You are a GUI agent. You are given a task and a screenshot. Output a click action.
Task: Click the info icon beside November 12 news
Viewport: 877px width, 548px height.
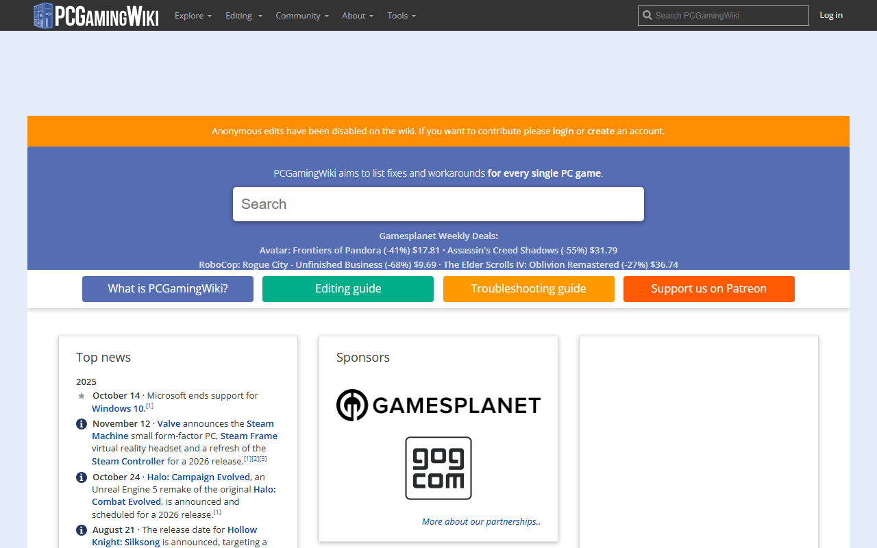click(82, 424)
